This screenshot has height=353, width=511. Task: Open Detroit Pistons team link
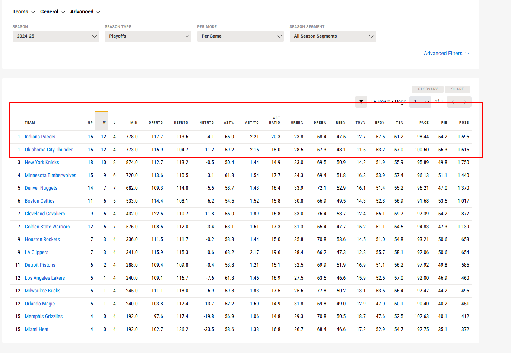(x=40, y=265)
